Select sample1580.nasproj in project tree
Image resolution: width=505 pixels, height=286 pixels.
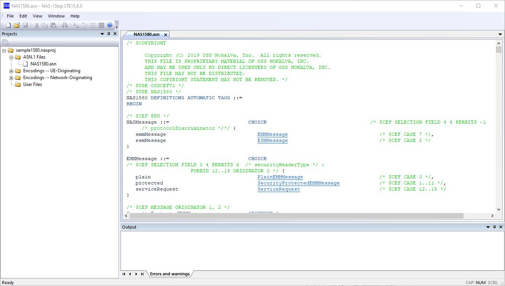point(36,50)
